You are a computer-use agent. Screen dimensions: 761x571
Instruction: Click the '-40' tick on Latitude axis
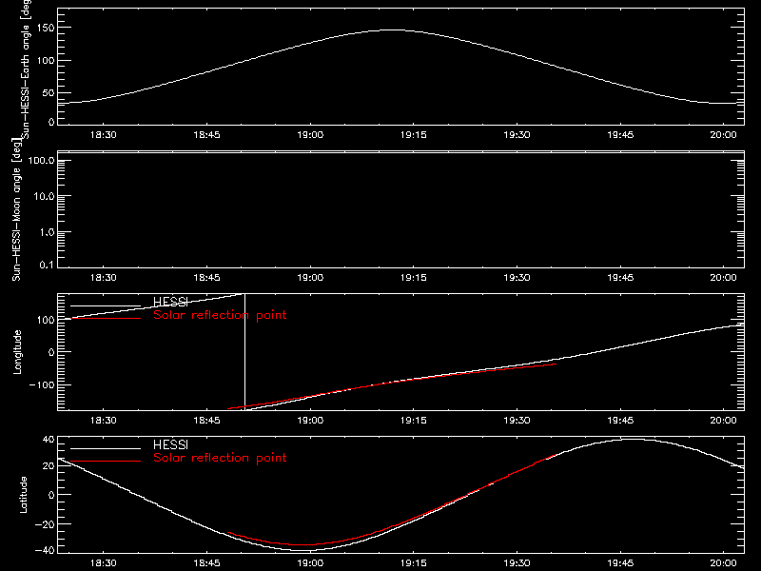(x=45, y=550)
